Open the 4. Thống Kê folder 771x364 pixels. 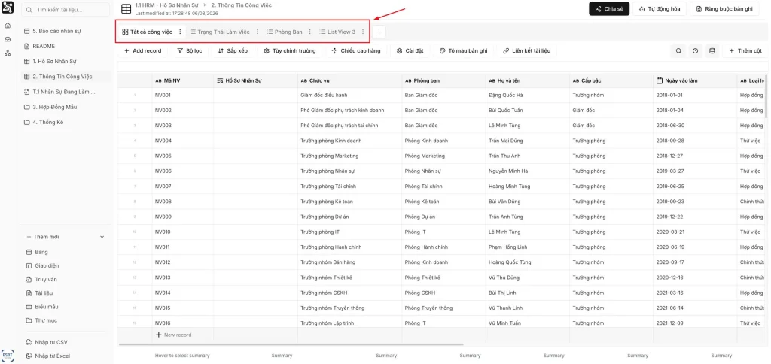click(65, 123)
